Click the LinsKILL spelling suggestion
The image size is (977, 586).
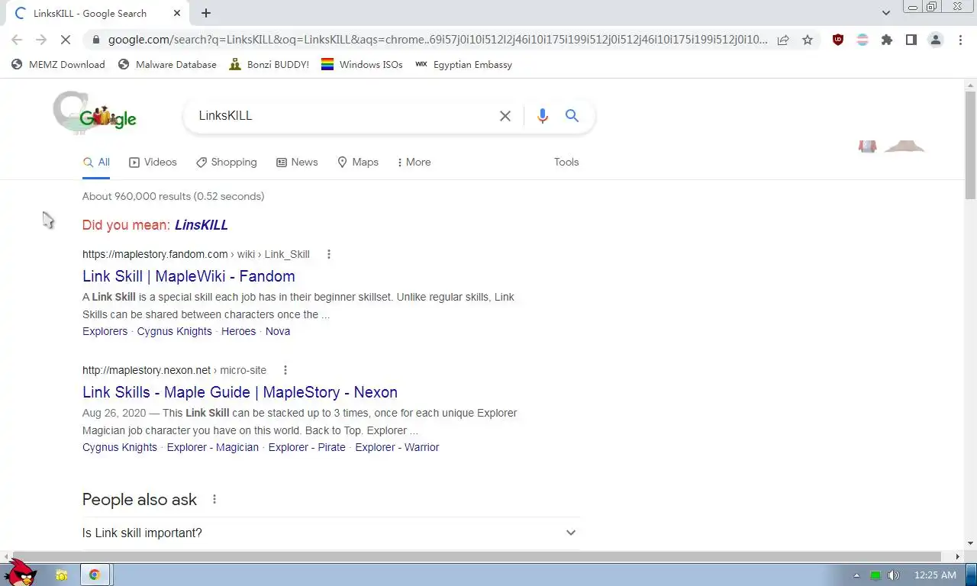click(x=202, y=225)
